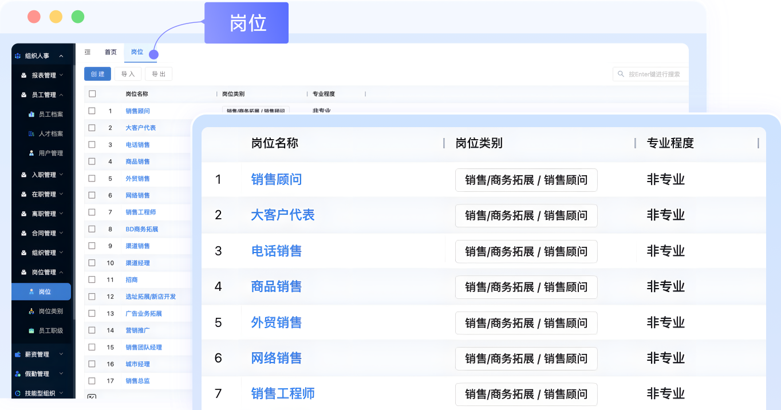Switch to the 首页 tab
This screenshot has width=781, height=410.
click(x=111, y=52)
